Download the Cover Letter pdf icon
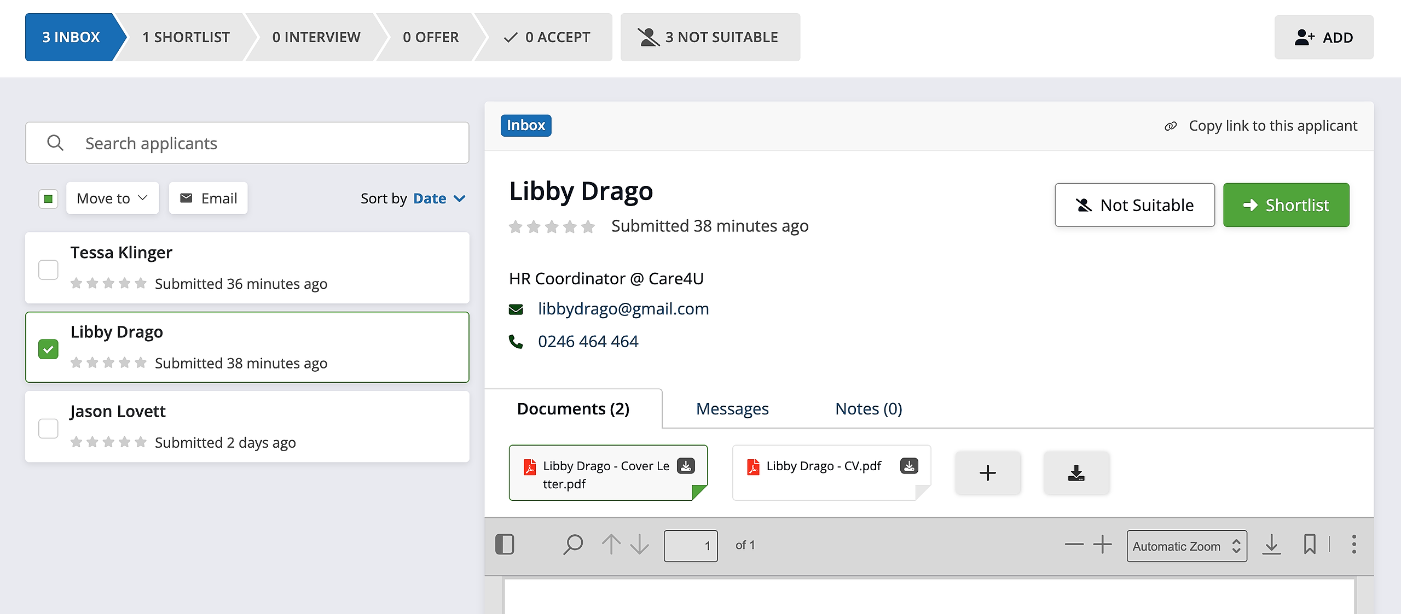The height and width of the screenshot is (614, 1401). coord(686,466)
